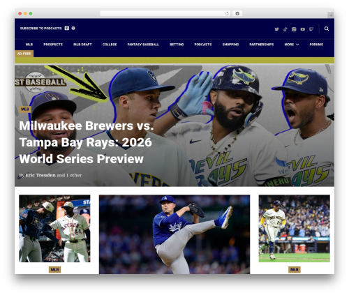Image resolution: width=349 pixels, height=295 pixels.
Task: Expand the More dropdown menu
Action: click(x=292, y=45)
